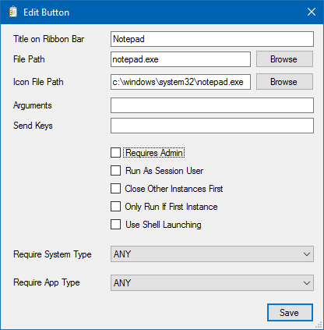Click the Require System Type dropdown arrow
This screenshot has height=330, width=324.
(x=307, y=254)
